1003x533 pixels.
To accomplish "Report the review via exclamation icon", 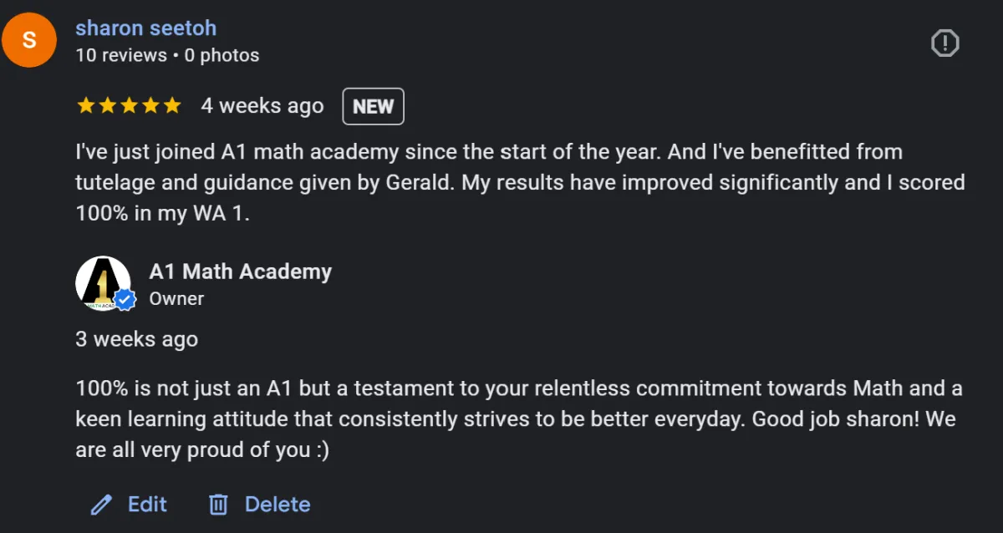I will (944, 43).
